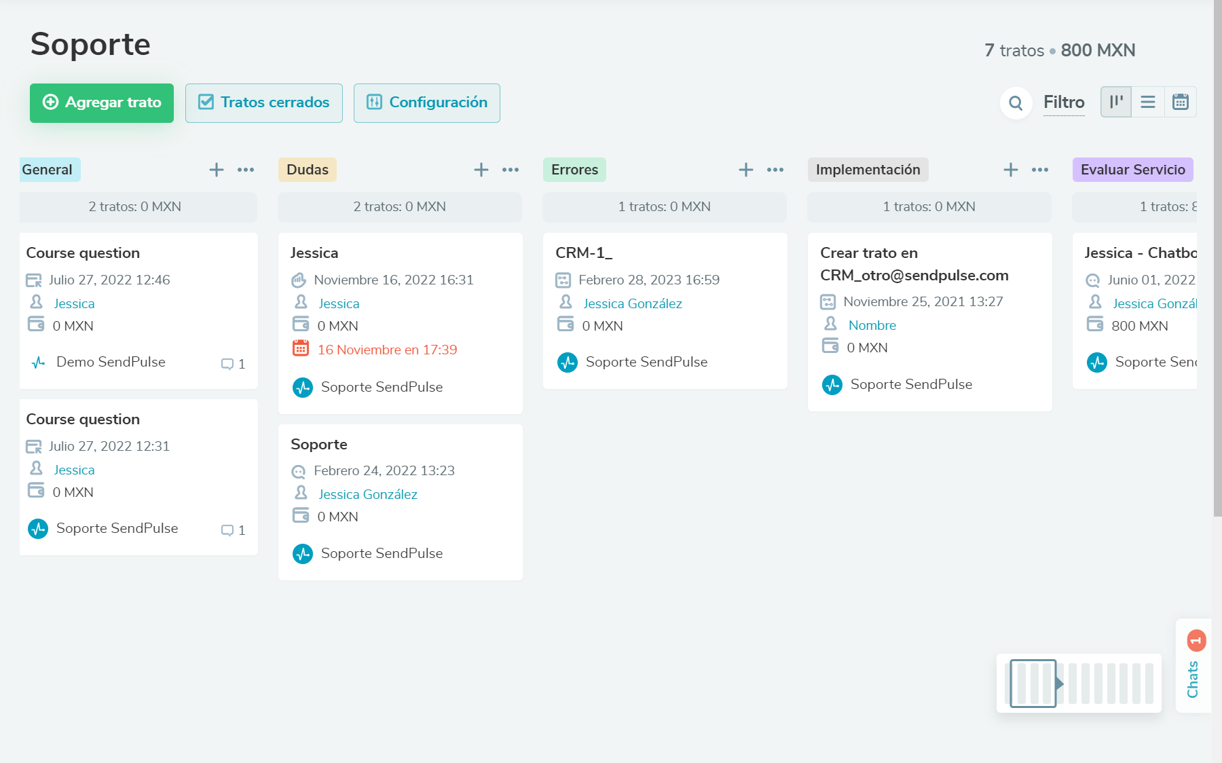Click the comment icon on Course question card

(229, 364)
